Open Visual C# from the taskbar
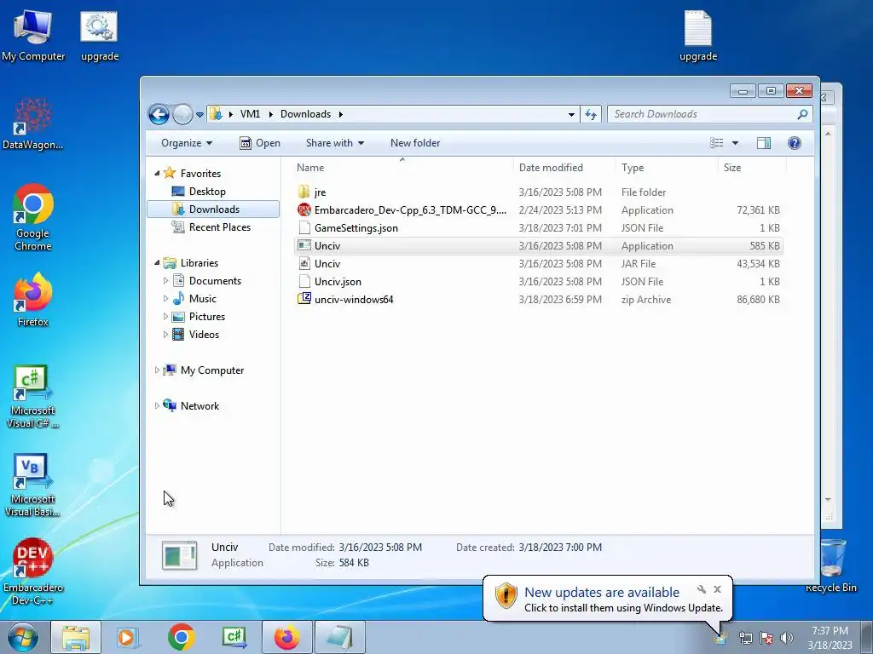Screen dimensions: 873x654 click(234, 637)
